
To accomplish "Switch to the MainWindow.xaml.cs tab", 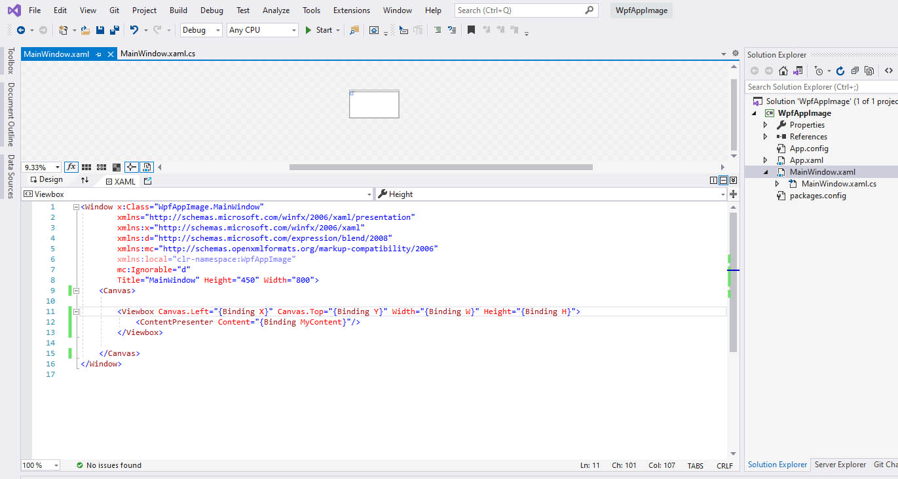I will point(158,54).
